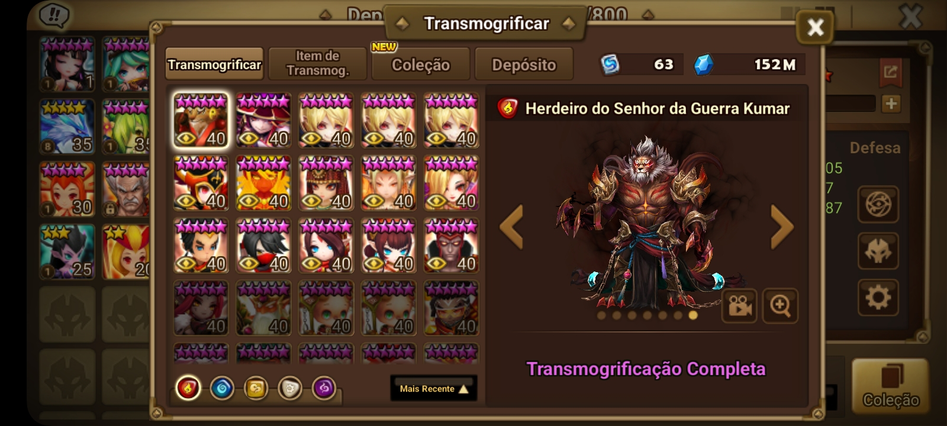
Task: Show previous transmog with left arrow
Action: point(511,227)
